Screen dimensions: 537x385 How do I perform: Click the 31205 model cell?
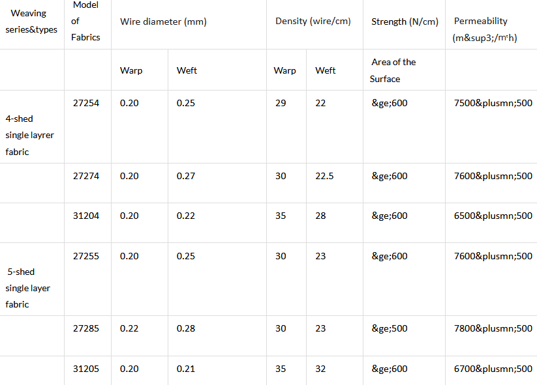(86, 369)
